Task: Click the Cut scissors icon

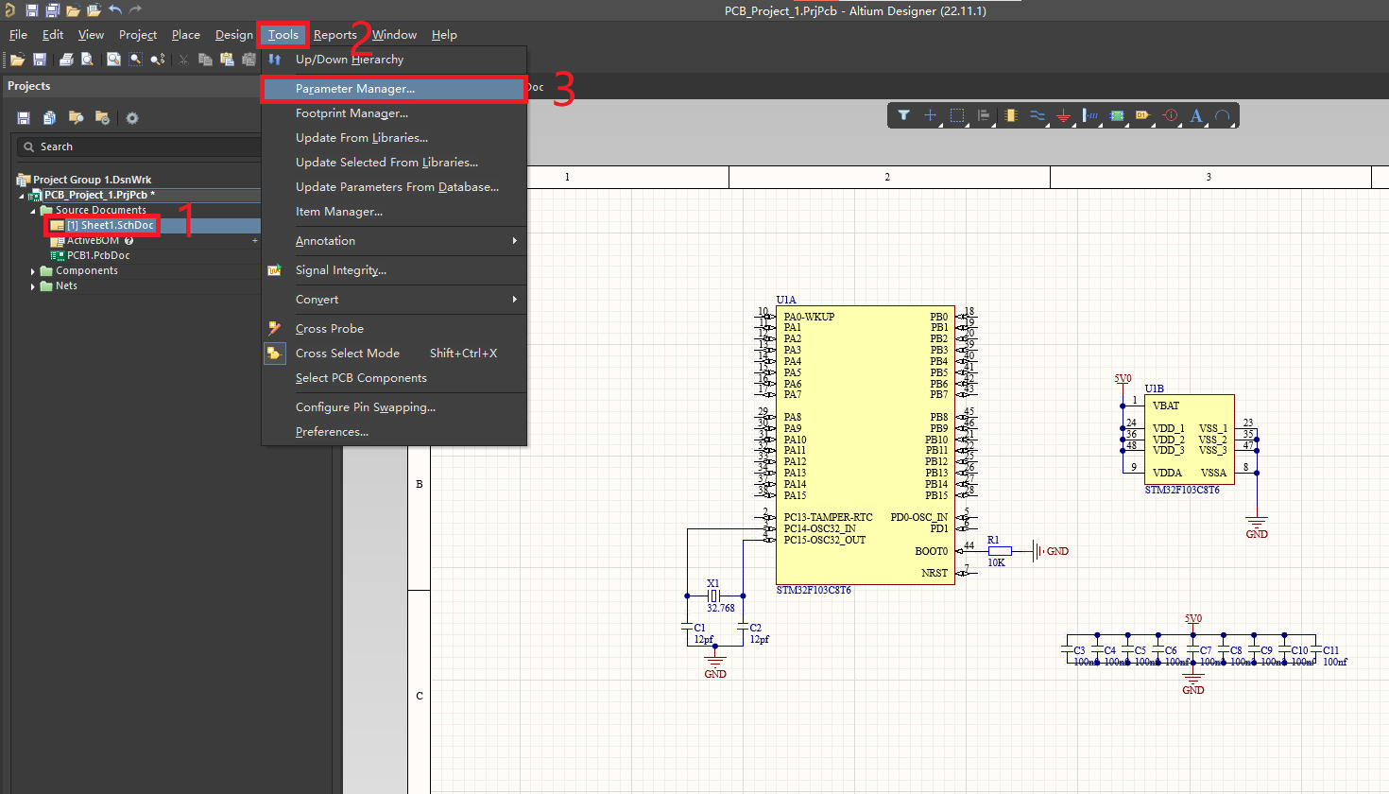Action: [x=183, y=60]
